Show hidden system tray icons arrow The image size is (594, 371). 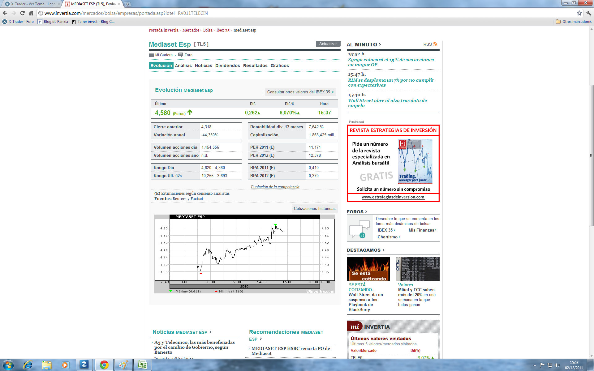tap(535, 365)
